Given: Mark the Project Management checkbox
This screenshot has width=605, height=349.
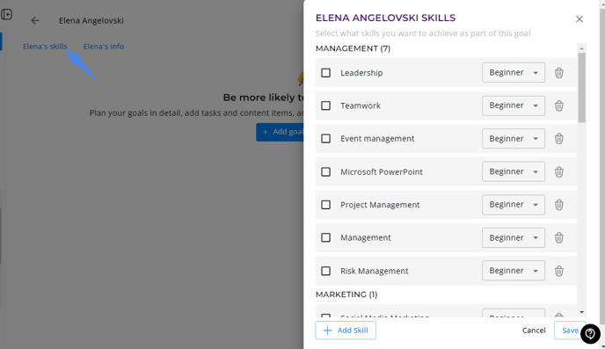Looking at the screenshot, I should point(325,205).
